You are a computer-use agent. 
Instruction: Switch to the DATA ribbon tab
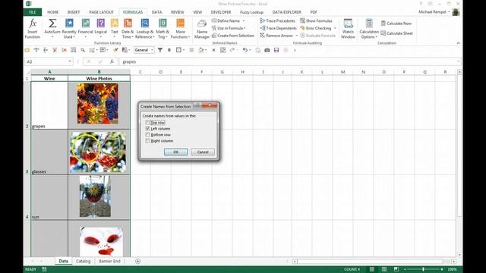point(157,12)
